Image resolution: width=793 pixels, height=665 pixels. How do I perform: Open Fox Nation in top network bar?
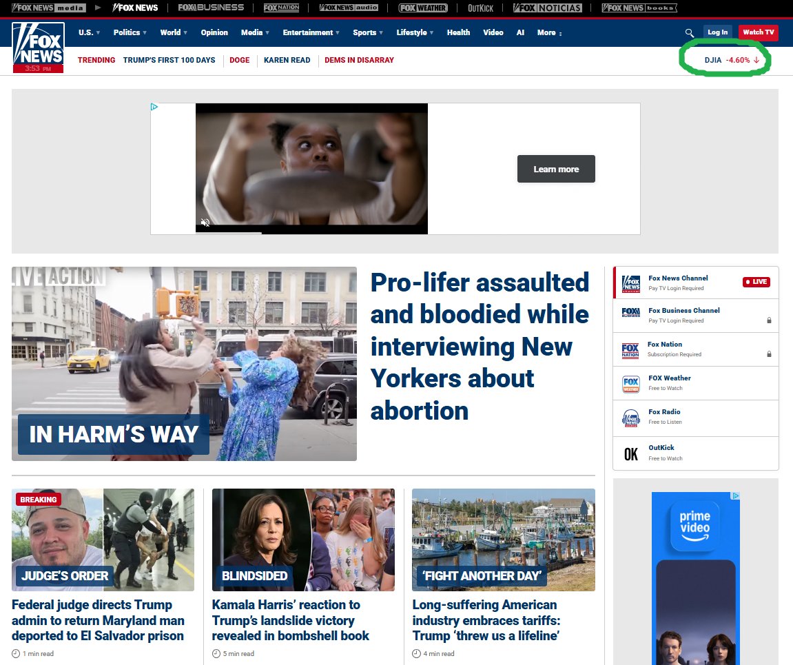pos(281,8)
